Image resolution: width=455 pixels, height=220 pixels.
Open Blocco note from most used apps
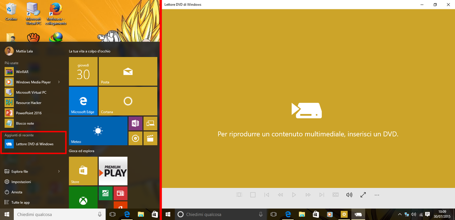(33, 123)
